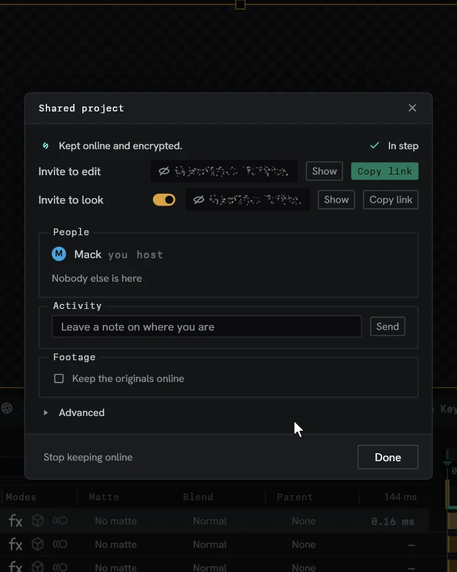Click the fx icon in the 0.16 ms row
This screenshot has width=457, height=572.
(x=15, y=521)
